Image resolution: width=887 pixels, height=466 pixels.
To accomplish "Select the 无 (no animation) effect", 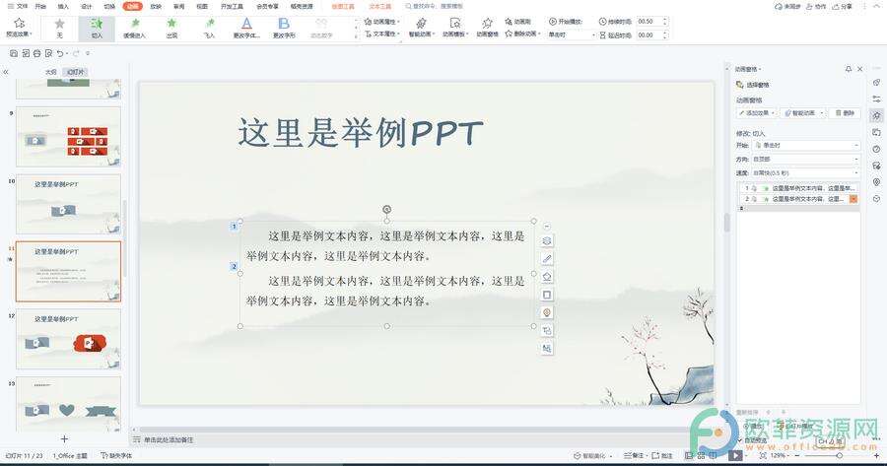I will pos(59,28).
